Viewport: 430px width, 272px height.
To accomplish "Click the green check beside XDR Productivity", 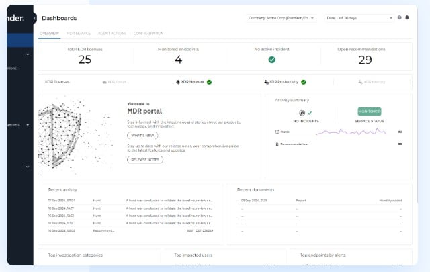I will click(x=304, y=82).
